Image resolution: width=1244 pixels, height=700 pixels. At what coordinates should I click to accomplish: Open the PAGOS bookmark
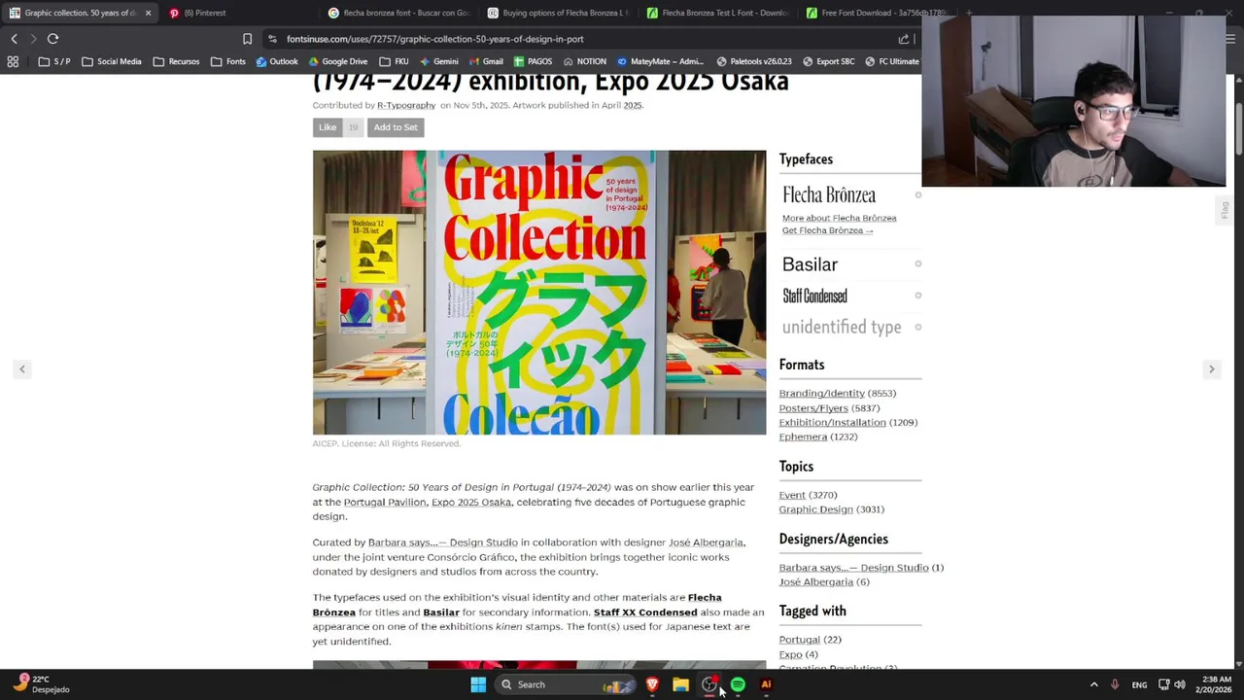[x=533, y=61]
